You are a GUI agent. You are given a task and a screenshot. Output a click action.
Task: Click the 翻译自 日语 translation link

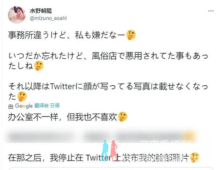47,106
